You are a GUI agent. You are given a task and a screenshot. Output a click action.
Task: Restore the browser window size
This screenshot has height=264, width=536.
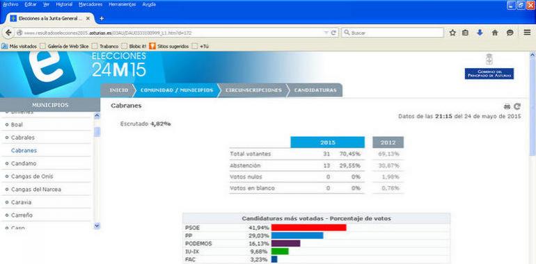[521, 5]
